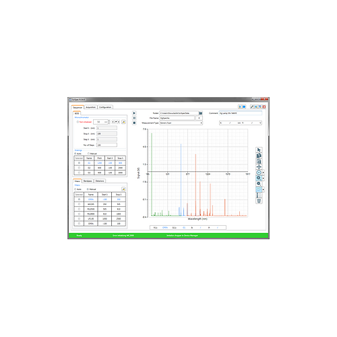The width and height of the screenshot is (337, 337).
Task: Pause the running scan
Action: coord(134,118)
